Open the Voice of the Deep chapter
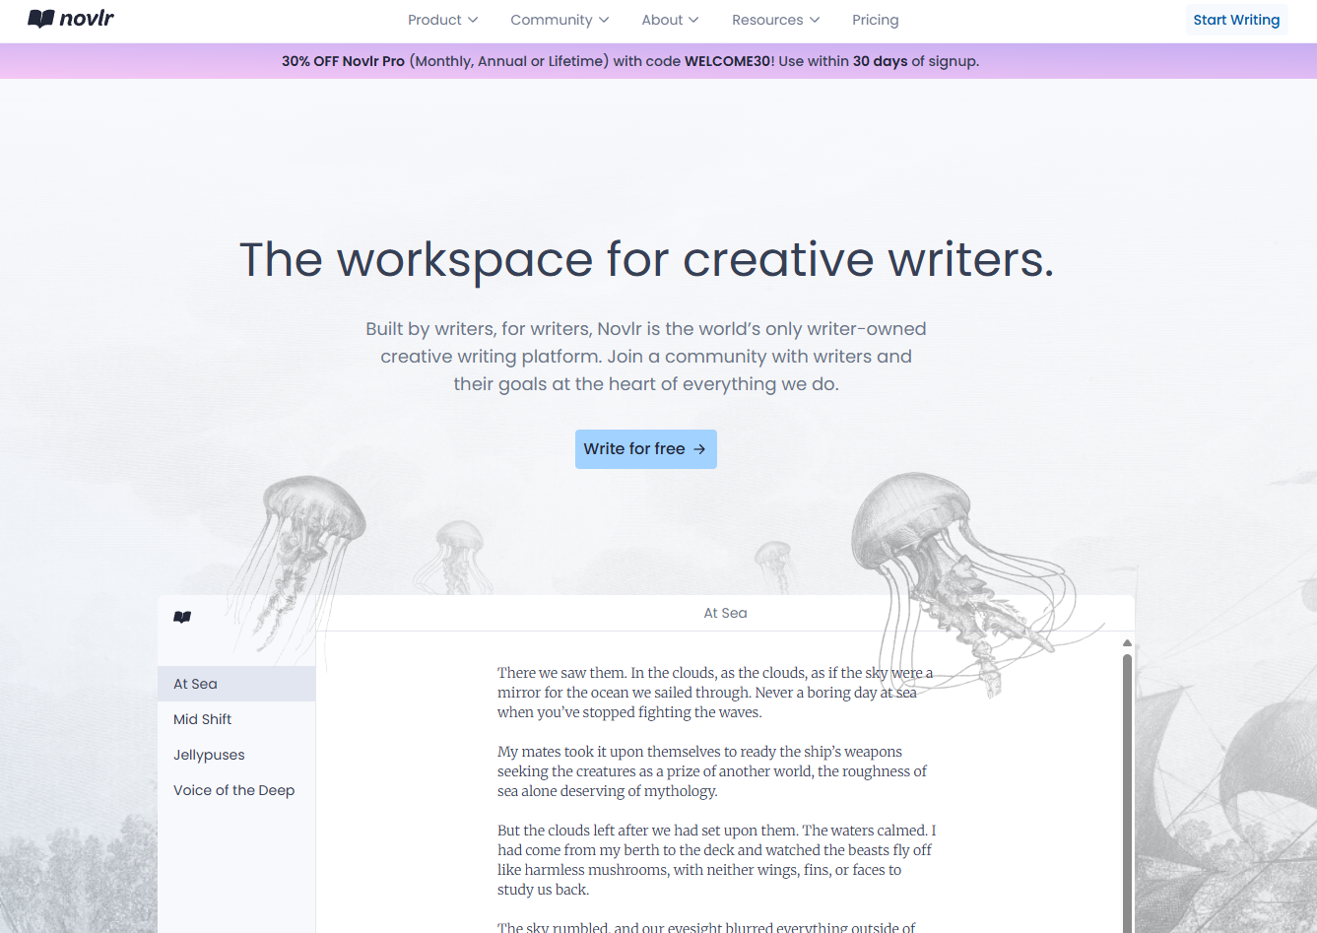This screenshot has height=933, width=1317. tap(233, 790)
